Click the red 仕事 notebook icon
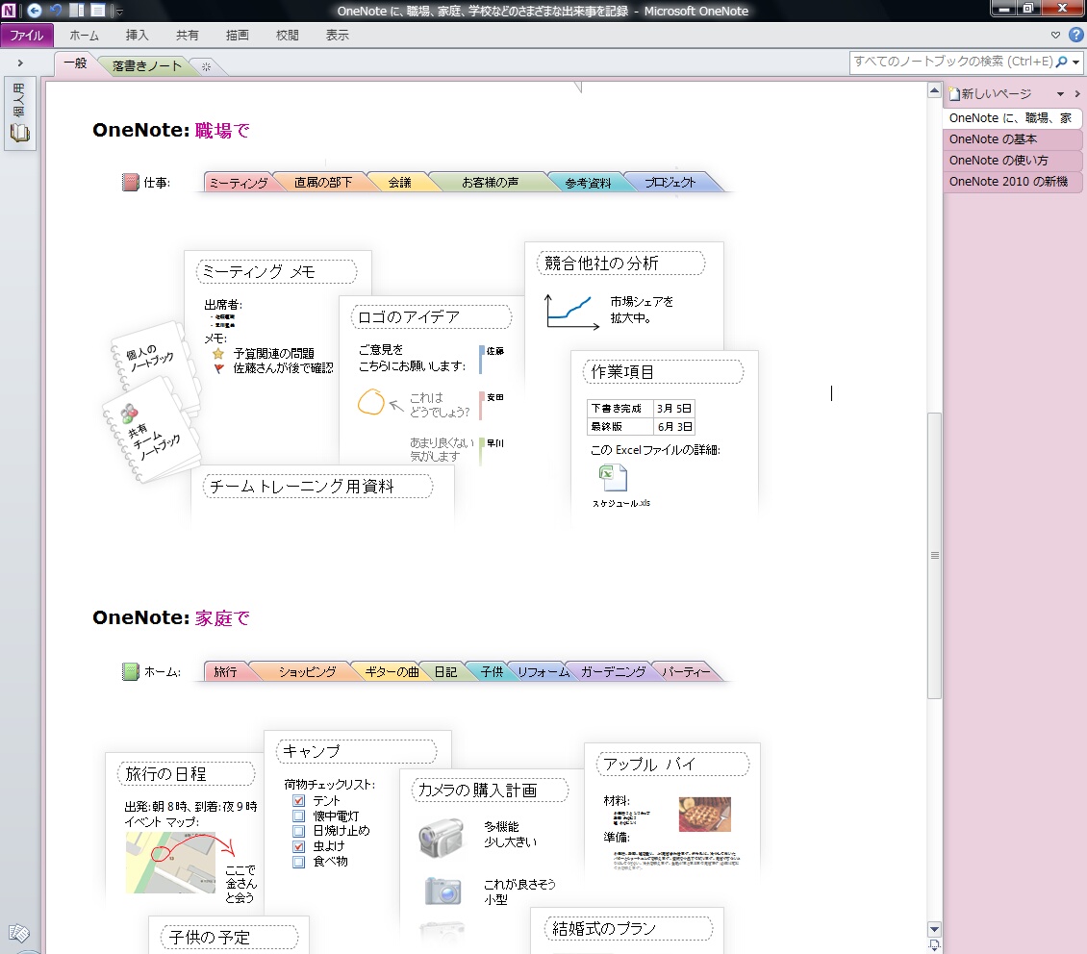Screen dimensions: 1087x954 click(x=130, y=182)
